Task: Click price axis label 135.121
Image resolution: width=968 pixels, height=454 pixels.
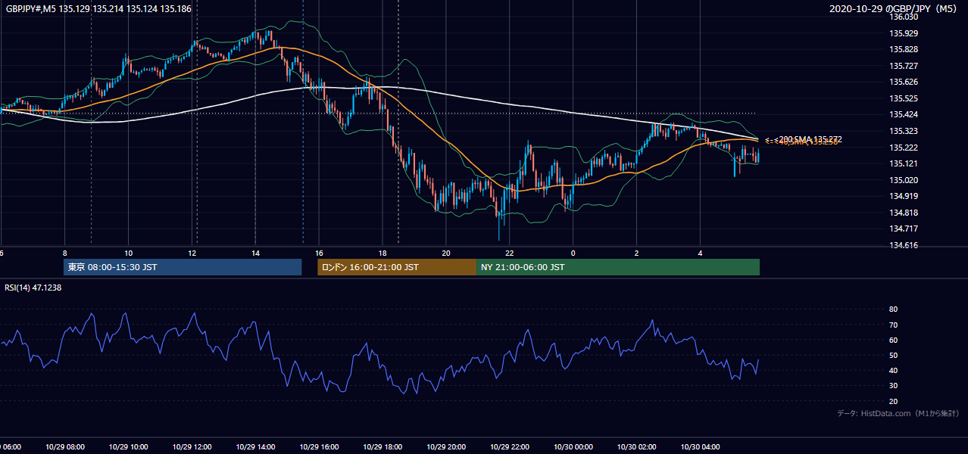Action: point(904,164)
